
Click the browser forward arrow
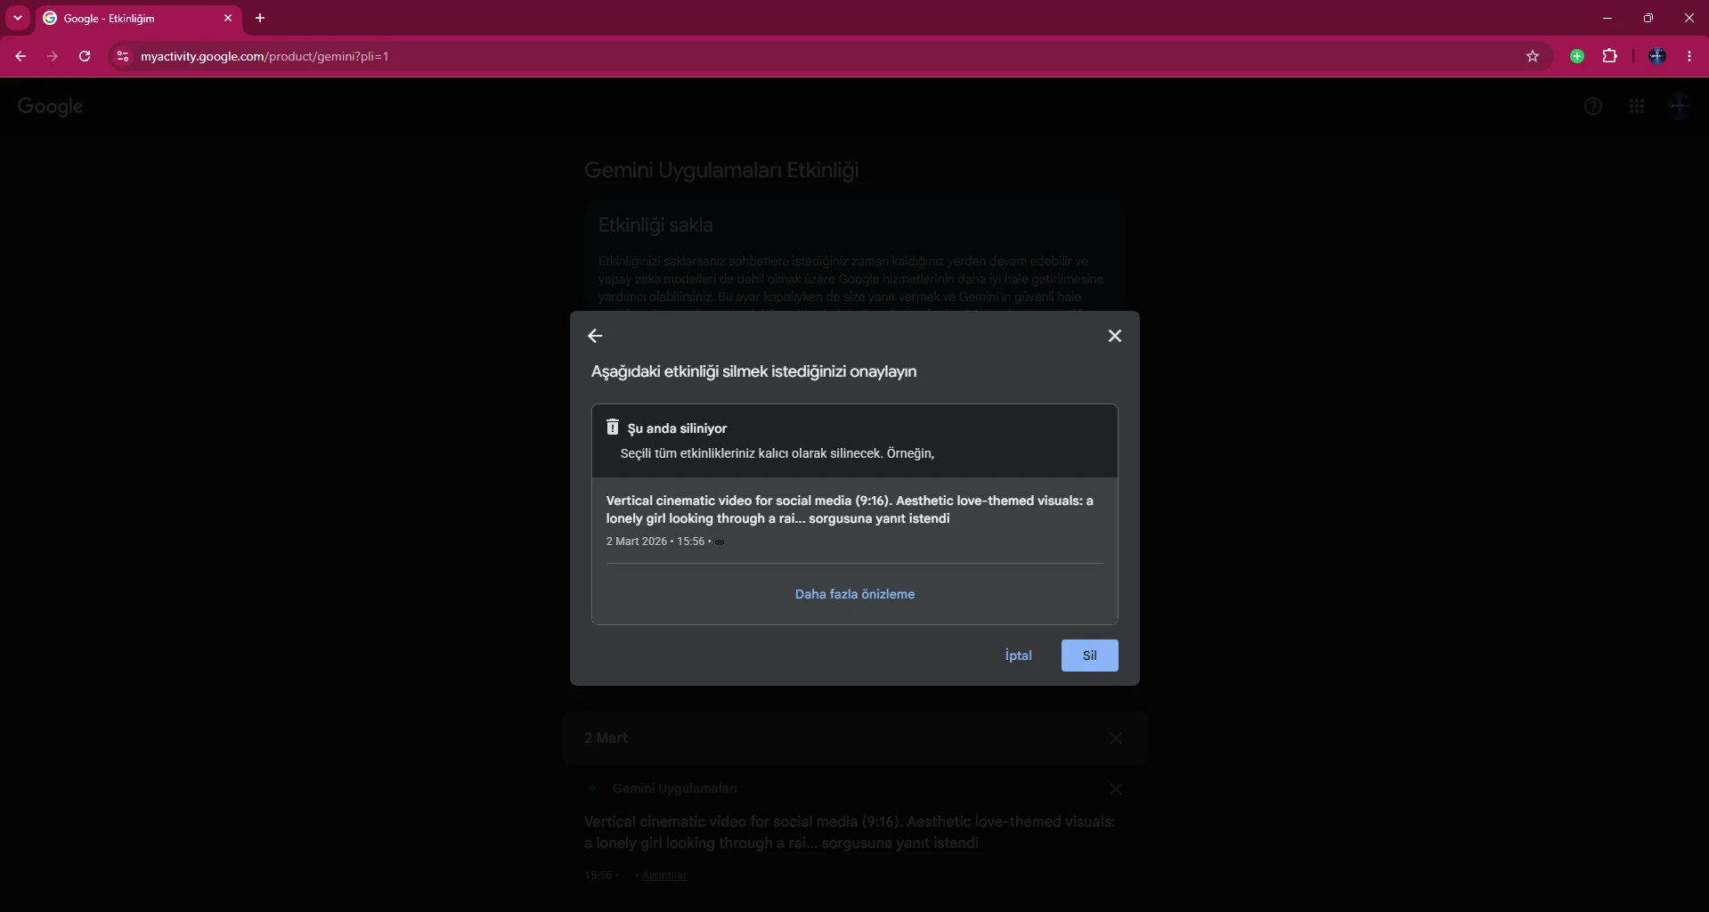(x=53, y=56)
